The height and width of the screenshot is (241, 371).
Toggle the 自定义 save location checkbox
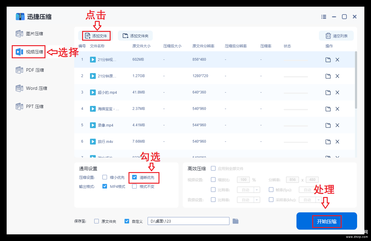click(x=127, y=221)
